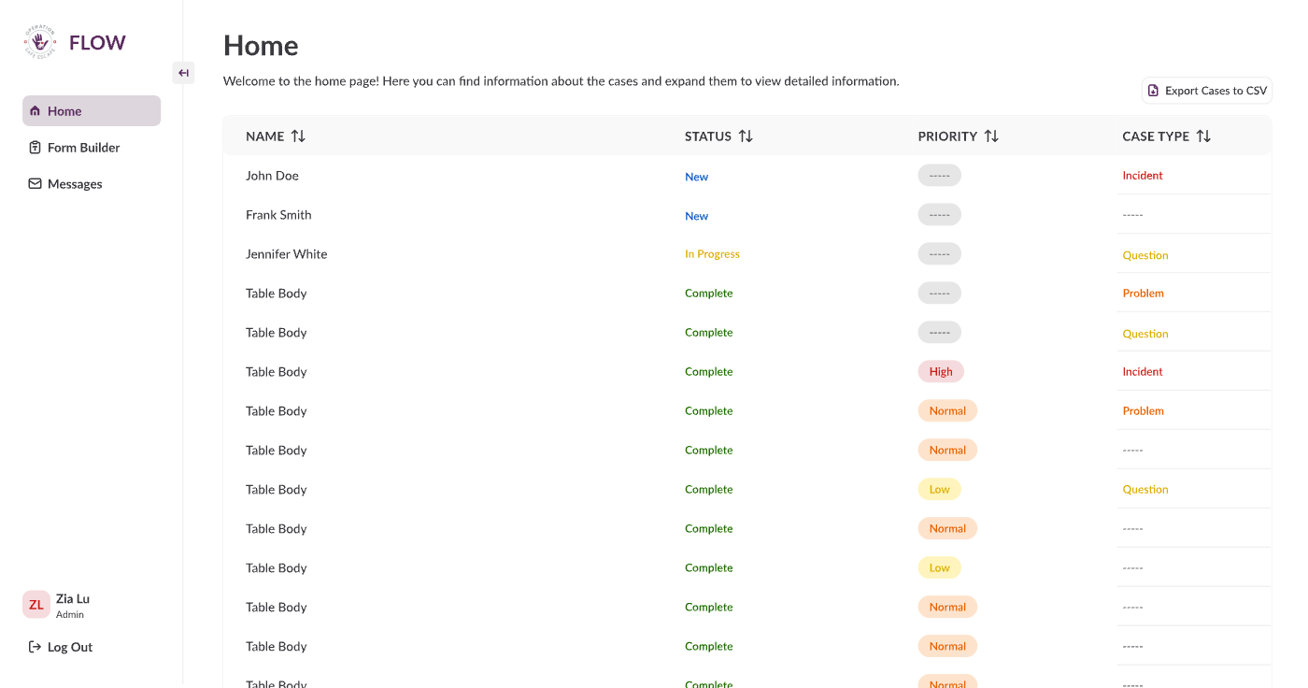
Task: Sort by Name using the arrows icon
Action: coord(298,136)
